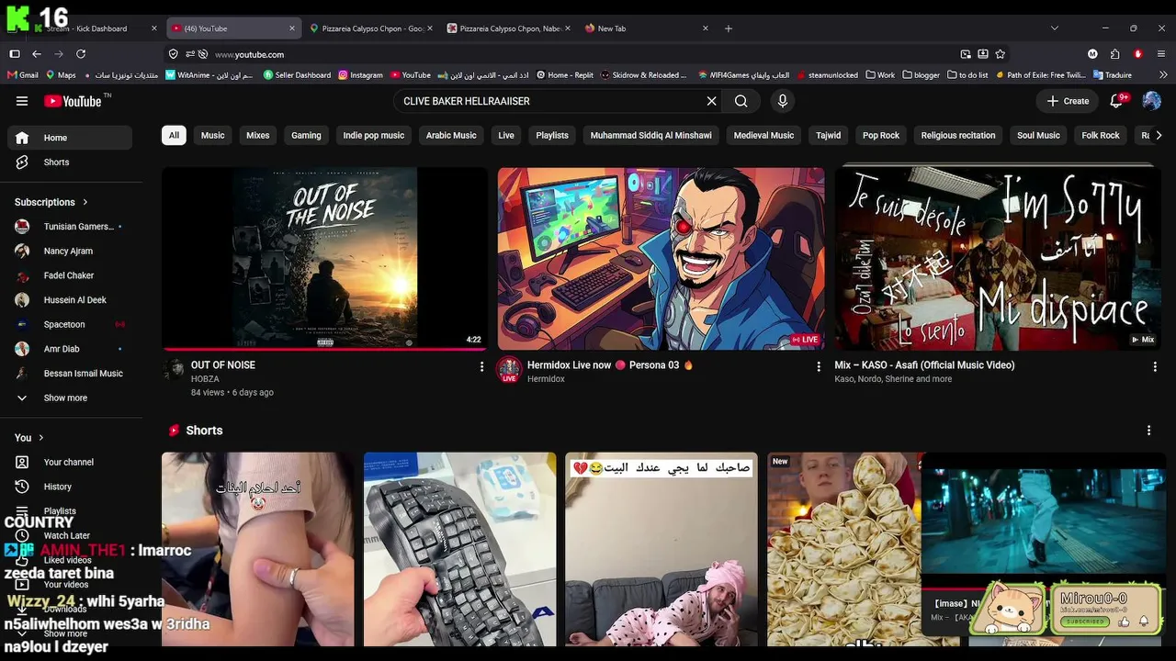Open the KASO Asafi mix thumbnail
This screenshot has height=661, width=1176.
[x=998, y=258]
